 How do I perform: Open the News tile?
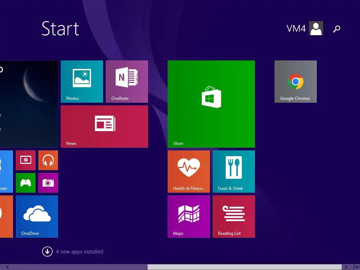pos(104,127)
